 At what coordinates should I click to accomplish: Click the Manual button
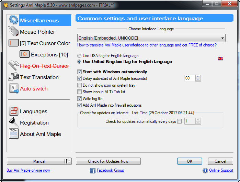point(39,161)
